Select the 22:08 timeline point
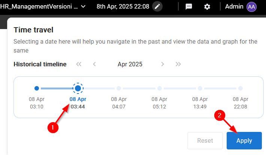This screenshot has height=155, width=266. pyautogui.click(x=241, y=88)
